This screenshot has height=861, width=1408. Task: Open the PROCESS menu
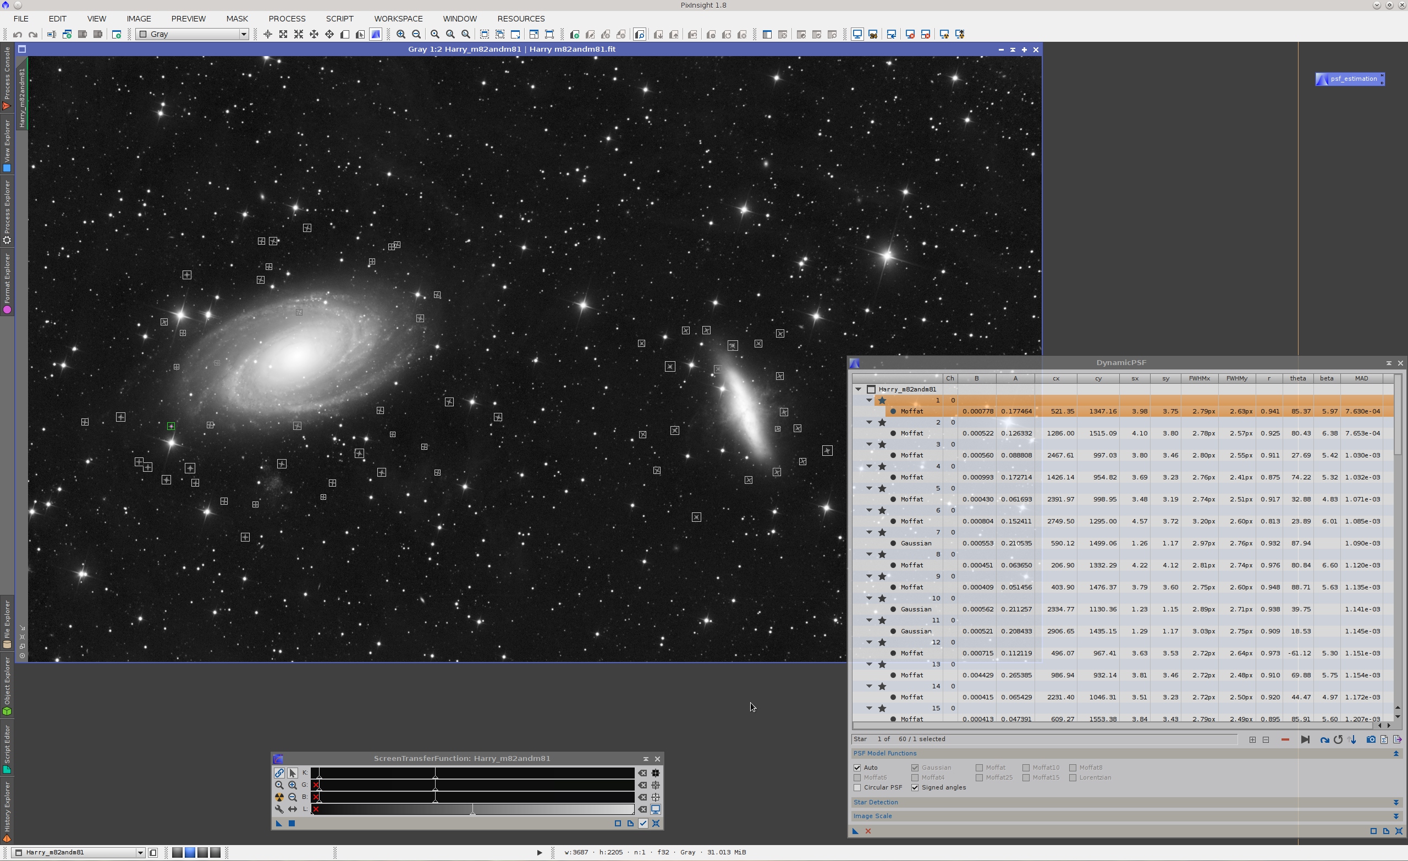(287, 18)
